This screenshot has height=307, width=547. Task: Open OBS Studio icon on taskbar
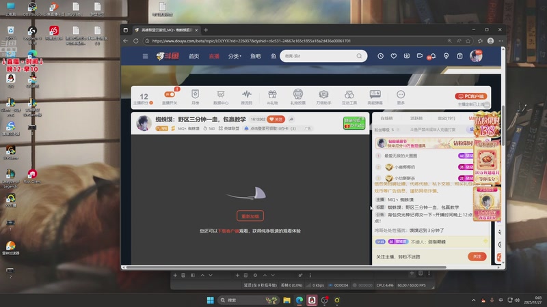click(324, 300)
